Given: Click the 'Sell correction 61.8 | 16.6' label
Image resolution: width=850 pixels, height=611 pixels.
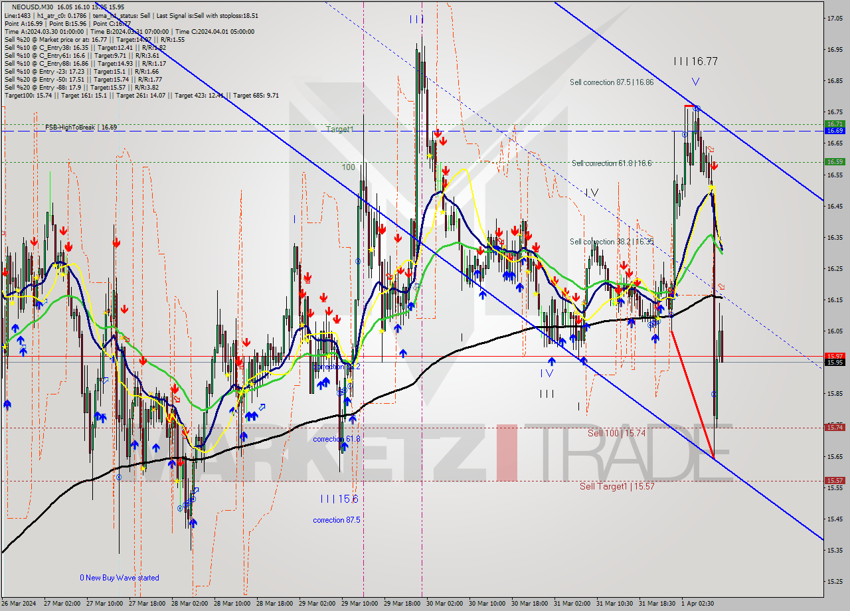Looking at the screenshot, I should point(612,163).
